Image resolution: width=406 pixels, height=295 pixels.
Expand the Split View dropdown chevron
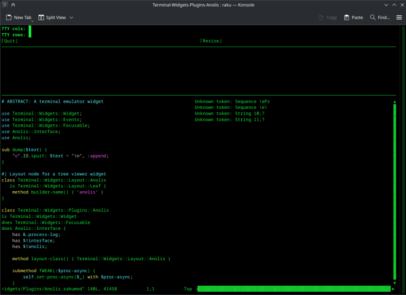tap(71, 17)
